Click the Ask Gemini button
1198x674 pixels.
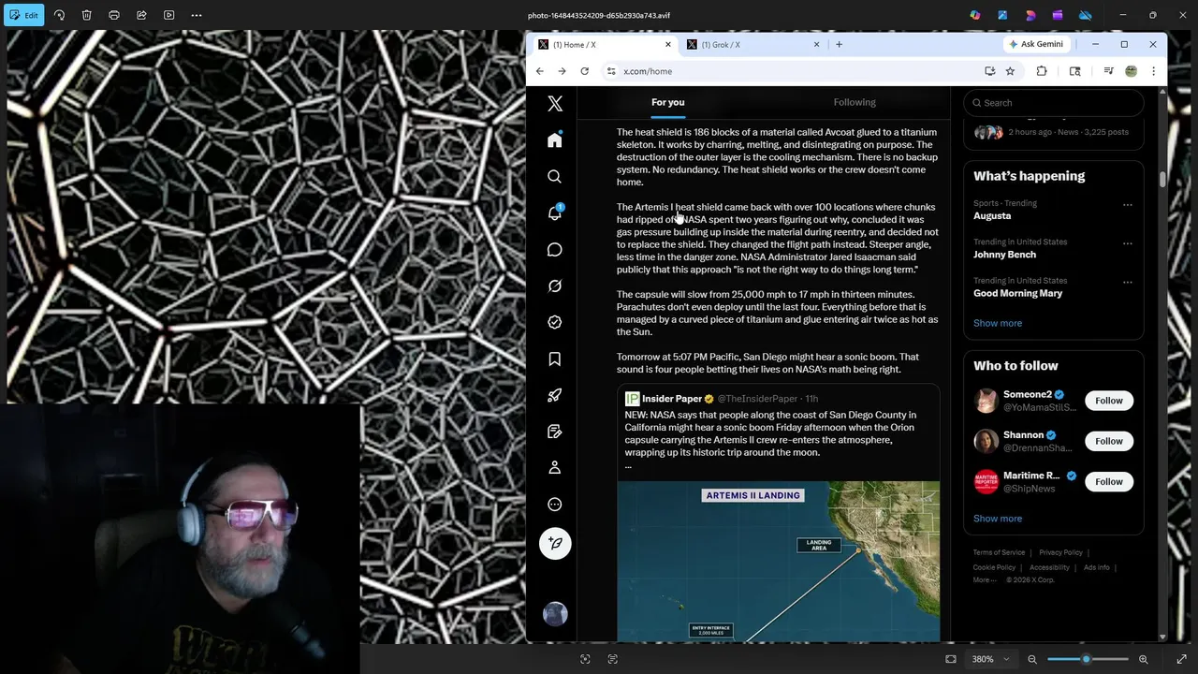point(1036,44)
